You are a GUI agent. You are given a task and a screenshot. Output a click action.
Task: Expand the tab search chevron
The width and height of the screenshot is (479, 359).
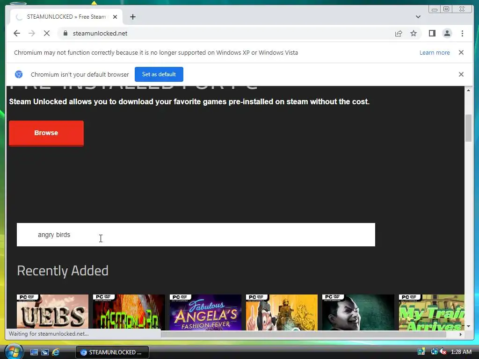coord(418,17)
